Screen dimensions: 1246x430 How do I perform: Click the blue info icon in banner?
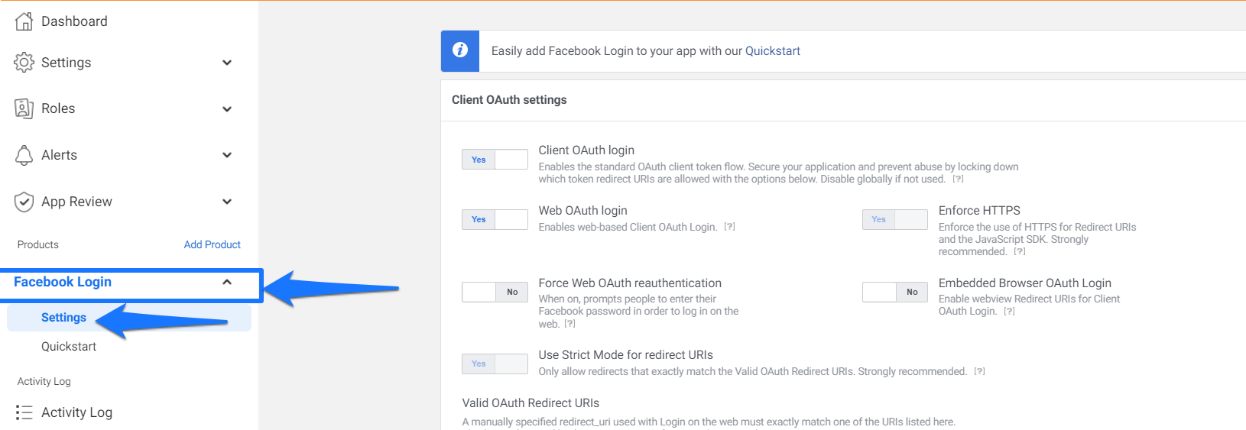(x=460, y=50)
